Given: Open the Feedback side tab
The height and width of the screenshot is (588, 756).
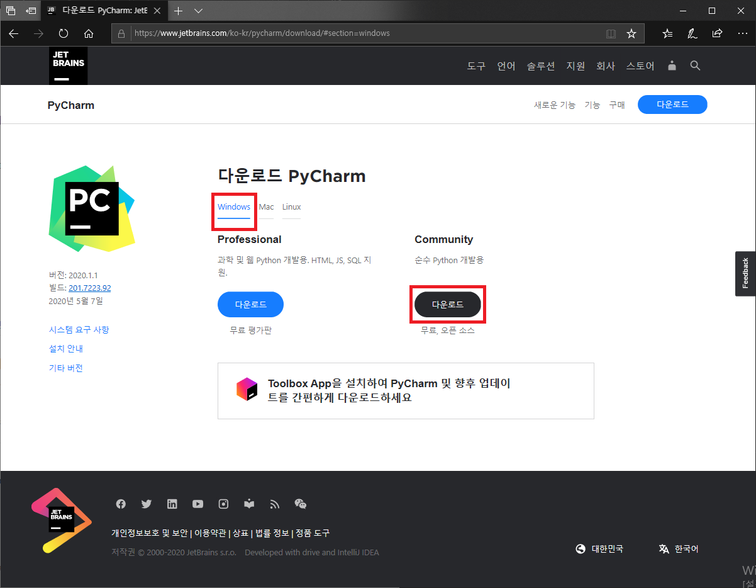Looking at the screenshot, I should [x=745, y=273].
